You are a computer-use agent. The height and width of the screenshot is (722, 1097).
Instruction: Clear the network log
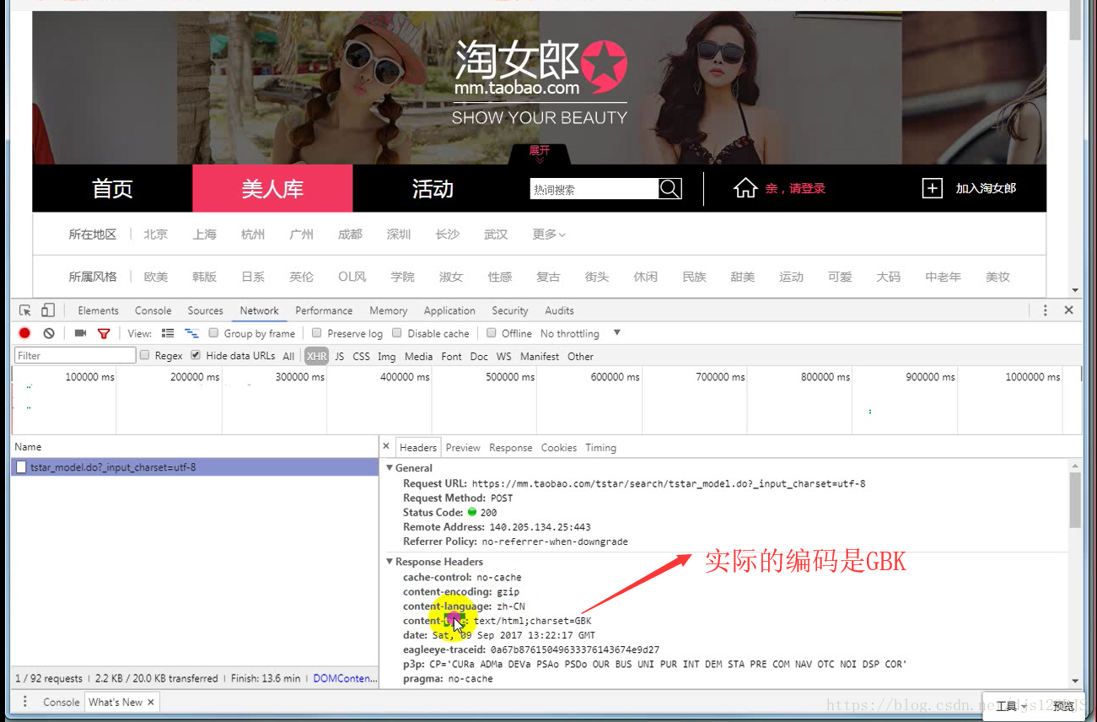(x=49, y=333)
